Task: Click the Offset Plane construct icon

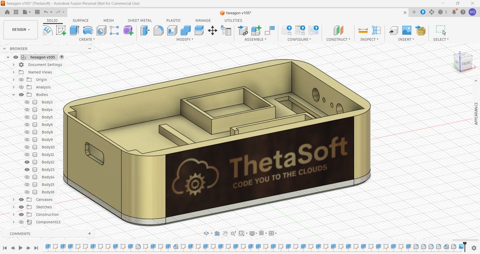Action: [x=338, y=30]
